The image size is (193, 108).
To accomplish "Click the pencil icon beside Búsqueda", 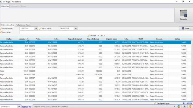I will [1, 32].
